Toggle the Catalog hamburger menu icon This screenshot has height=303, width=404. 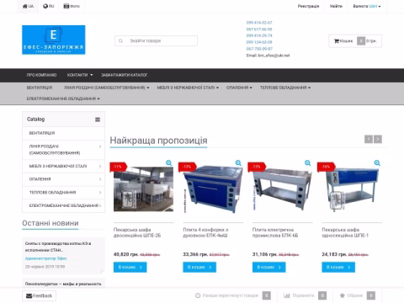pyautogui.click(x=98, y=120)
